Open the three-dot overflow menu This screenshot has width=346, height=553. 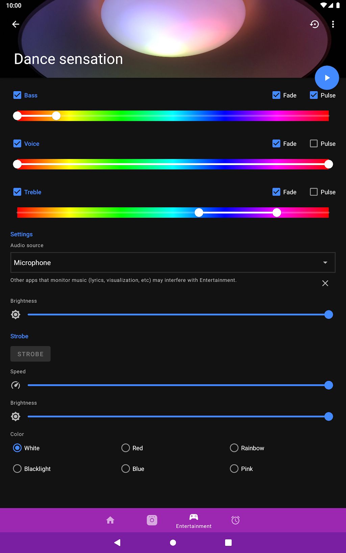pyautogui.click(x=333, y=24)
